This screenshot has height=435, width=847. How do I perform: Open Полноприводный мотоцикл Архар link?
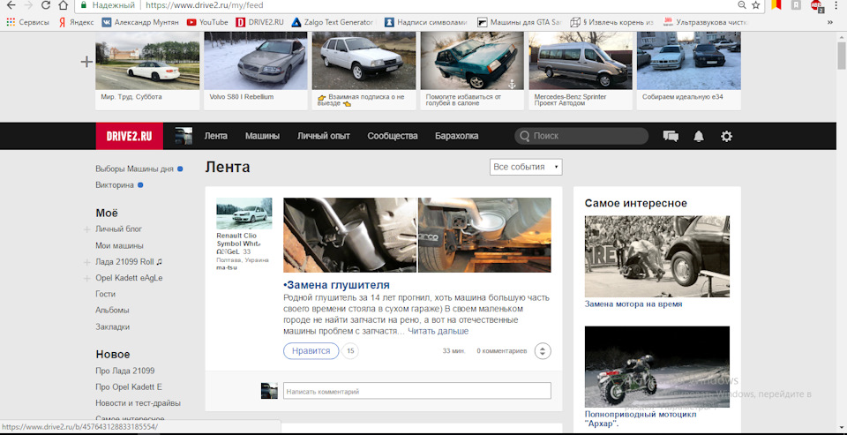(641, 419)
